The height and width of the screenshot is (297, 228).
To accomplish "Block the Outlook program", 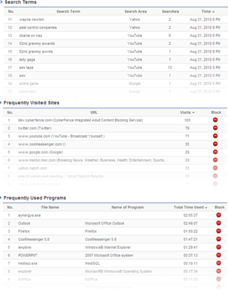I will pyautogui.click(x=219, y=223).
